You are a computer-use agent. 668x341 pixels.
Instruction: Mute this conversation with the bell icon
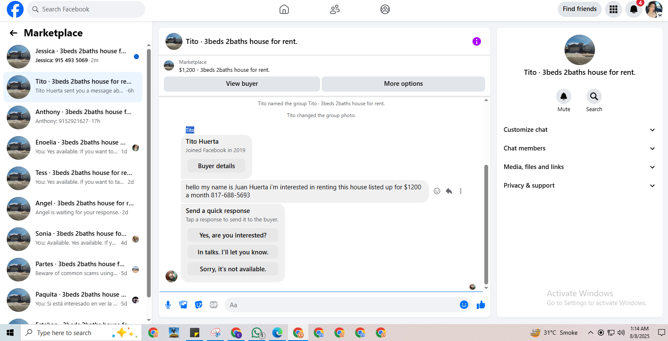[x=564, y=96]
